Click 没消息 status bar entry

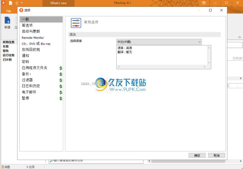coord(6,167)
